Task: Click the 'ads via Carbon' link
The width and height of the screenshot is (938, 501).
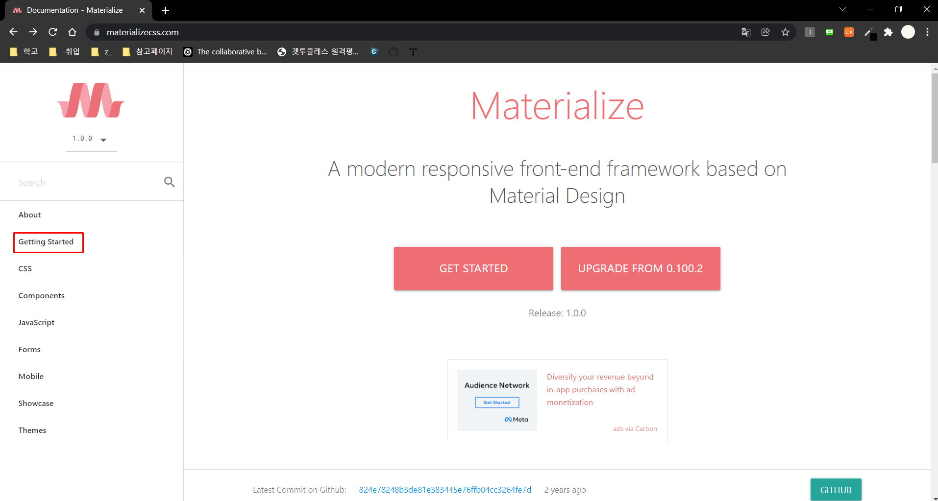Action: point(635,429)
